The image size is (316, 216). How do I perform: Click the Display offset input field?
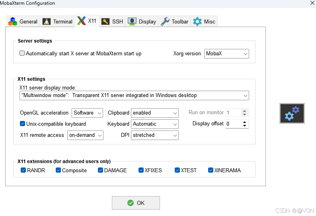(x=233, y=124)
